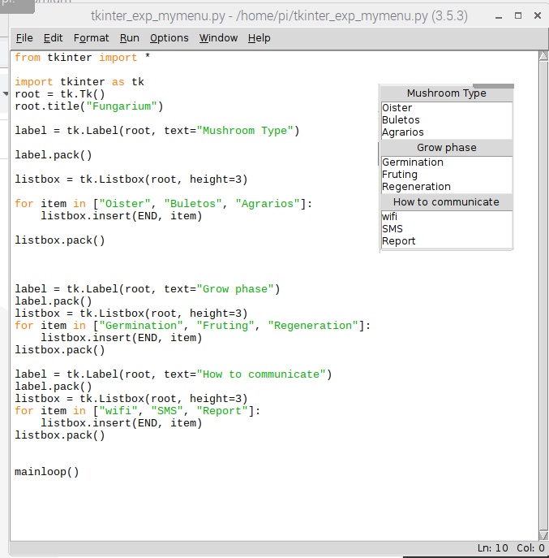Open the Run menu
Viewport: 549px width, 558px height.
point(130,37)
